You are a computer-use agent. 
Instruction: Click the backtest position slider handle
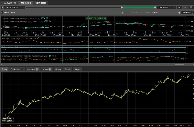(123, 13)
